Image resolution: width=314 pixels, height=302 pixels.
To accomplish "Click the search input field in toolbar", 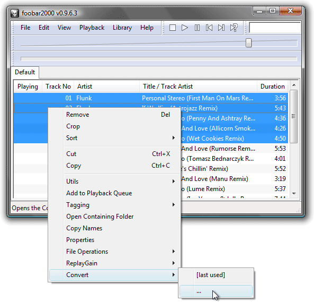I will pyautogui.click(x=275, y=28).
